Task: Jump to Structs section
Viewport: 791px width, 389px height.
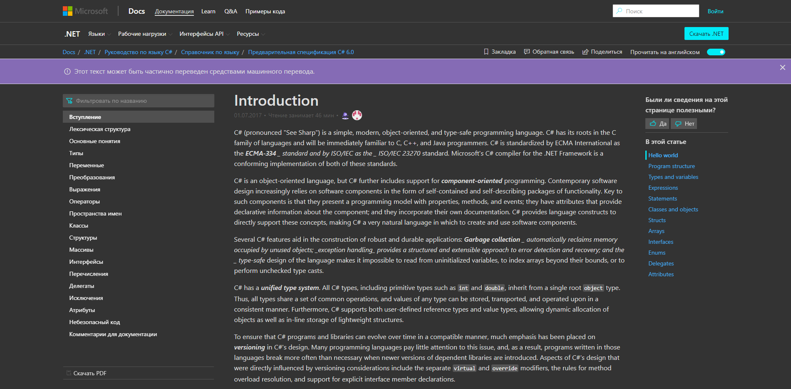Action: 657,220
